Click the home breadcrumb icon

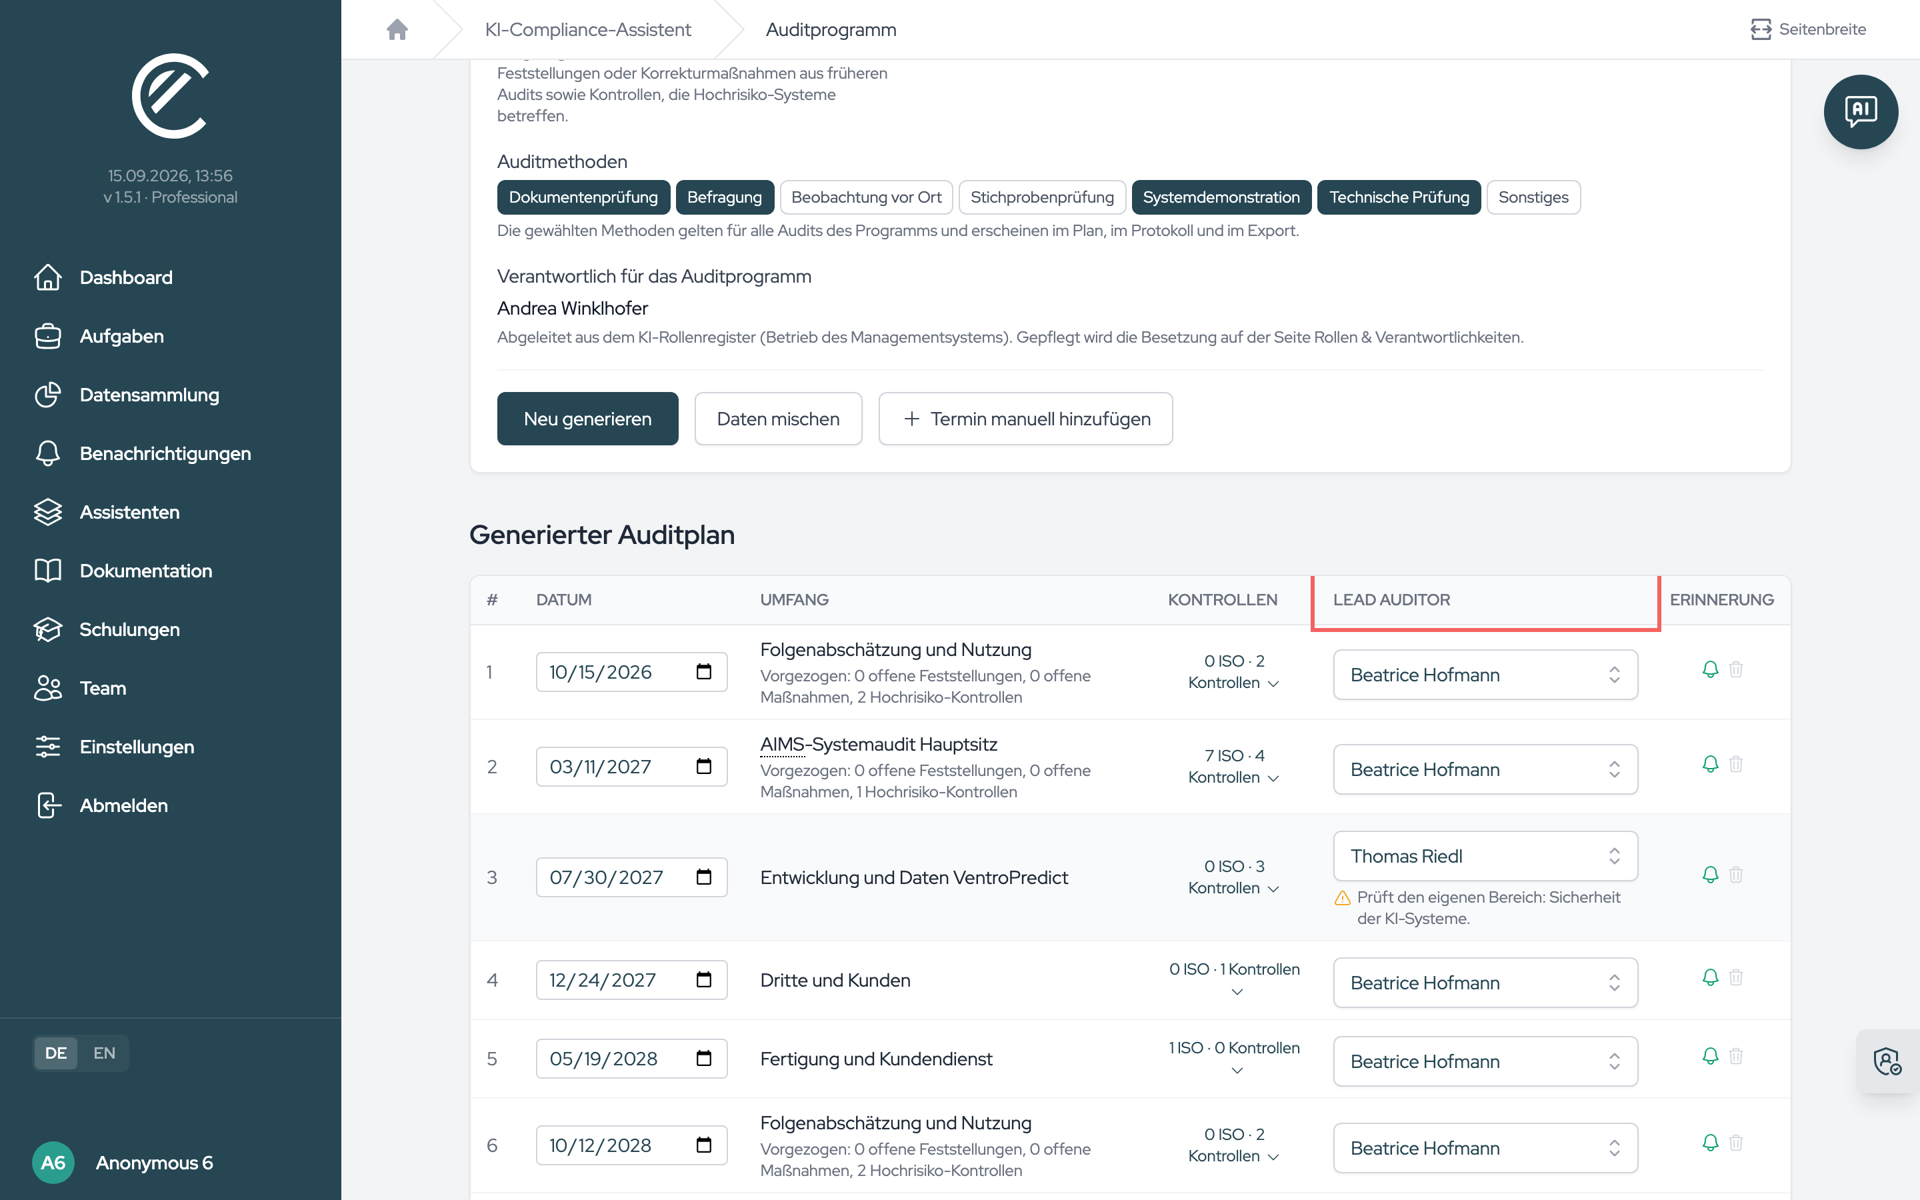tap(397, 29)
